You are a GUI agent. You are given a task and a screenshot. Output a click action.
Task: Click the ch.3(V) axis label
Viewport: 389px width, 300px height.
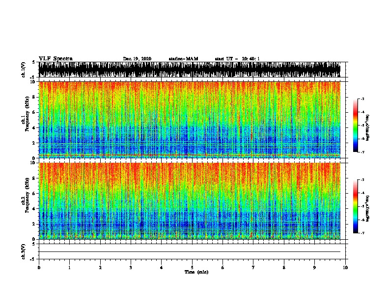click(24, 251)
